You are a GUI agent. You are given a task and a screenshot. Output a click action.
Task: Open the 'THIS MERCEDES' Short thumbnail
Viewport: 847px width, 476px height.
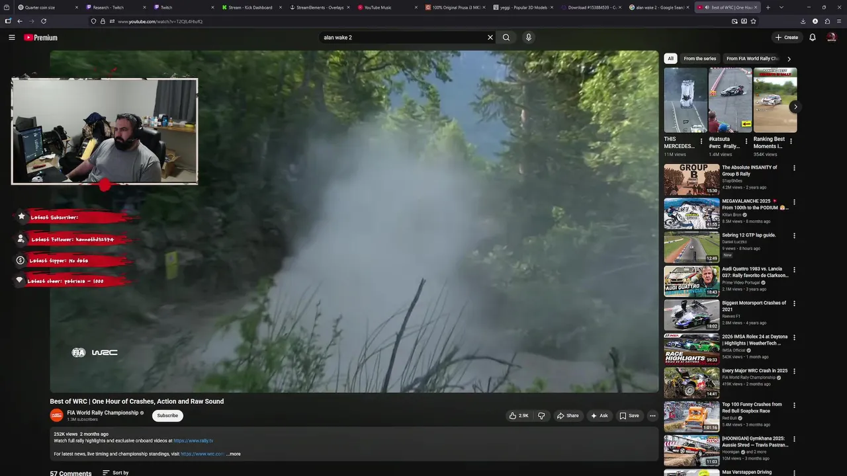click(x=686, y=100)
